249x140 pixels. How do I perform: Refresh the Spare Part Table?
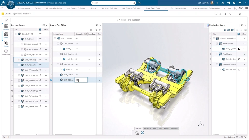tap(96, 30)
